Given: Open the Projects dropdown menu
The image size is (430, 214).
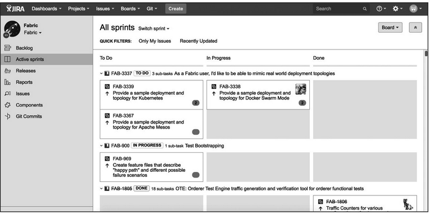Looking at the screenshot, I should [x=79, y=8].
